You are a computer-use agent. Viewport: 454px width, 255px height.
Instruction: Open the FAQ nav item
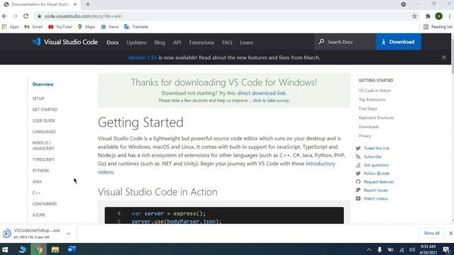pos(227,42)
